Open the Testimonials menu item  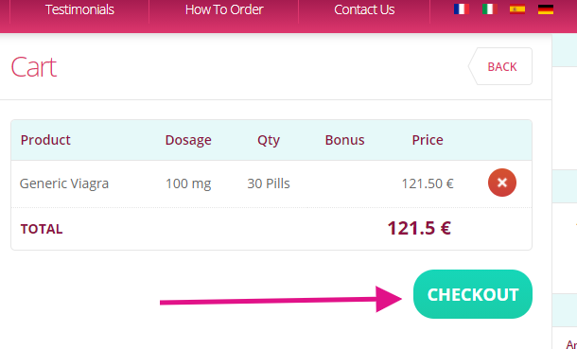click(79, 9)
